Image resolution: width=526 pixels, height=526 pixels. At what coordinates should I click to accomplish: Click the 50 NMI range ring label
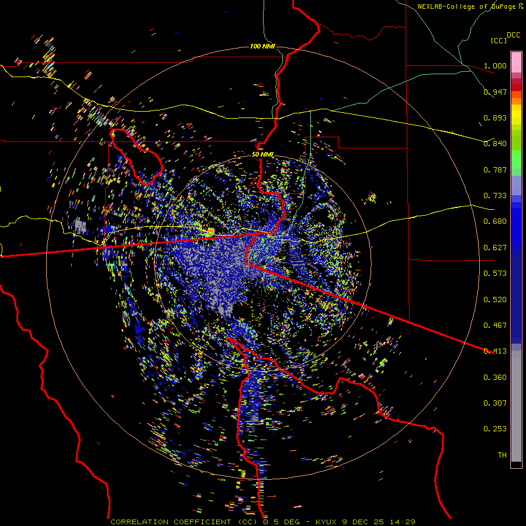tap(262, 155)
